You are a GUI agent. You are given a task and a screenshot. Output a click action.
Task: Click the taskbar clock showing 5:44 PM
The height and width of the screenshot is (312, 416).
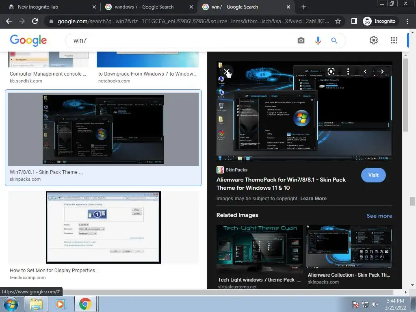(395, 304)
